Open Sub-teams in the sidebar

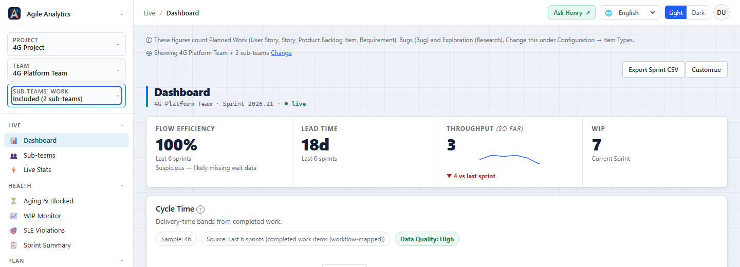(67, 156)
